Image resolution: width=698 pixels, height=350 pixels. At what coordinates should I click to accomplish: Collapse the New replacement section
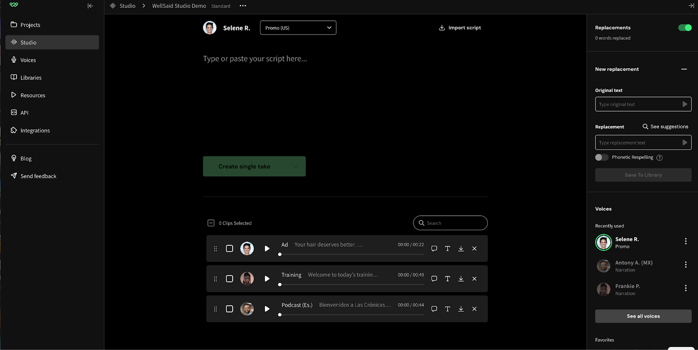pyautogui.click(x=684, y=69)
